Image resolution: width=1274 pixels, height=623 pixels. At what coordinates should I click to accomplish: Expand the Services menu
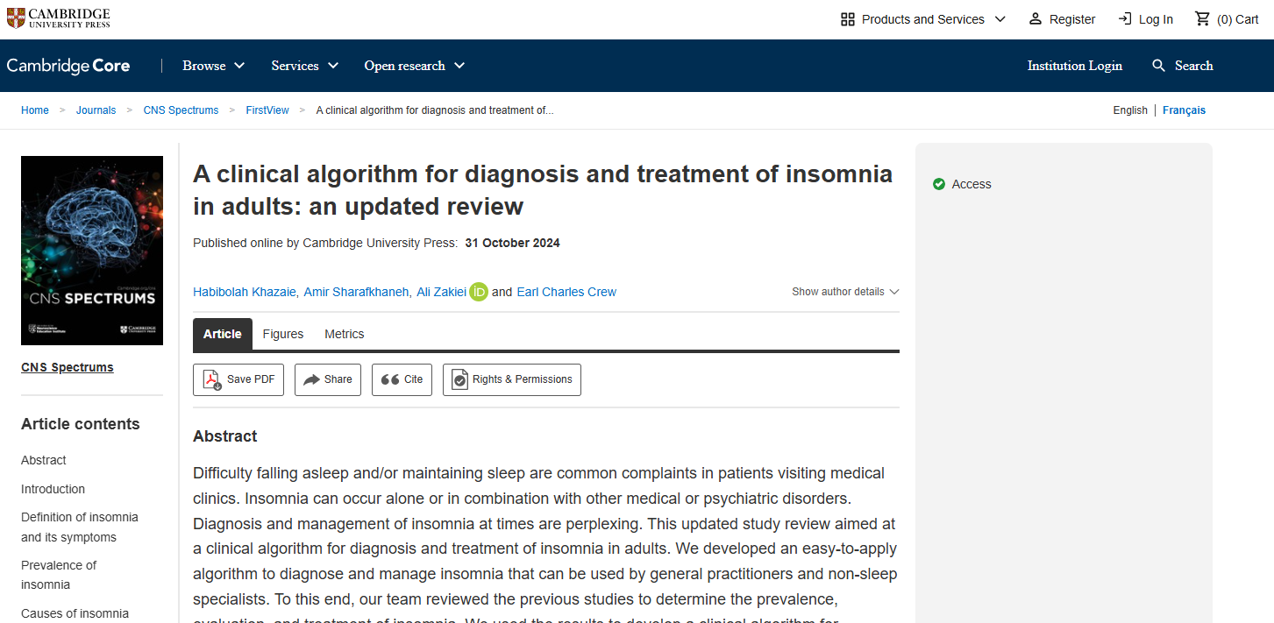point(304,66)
